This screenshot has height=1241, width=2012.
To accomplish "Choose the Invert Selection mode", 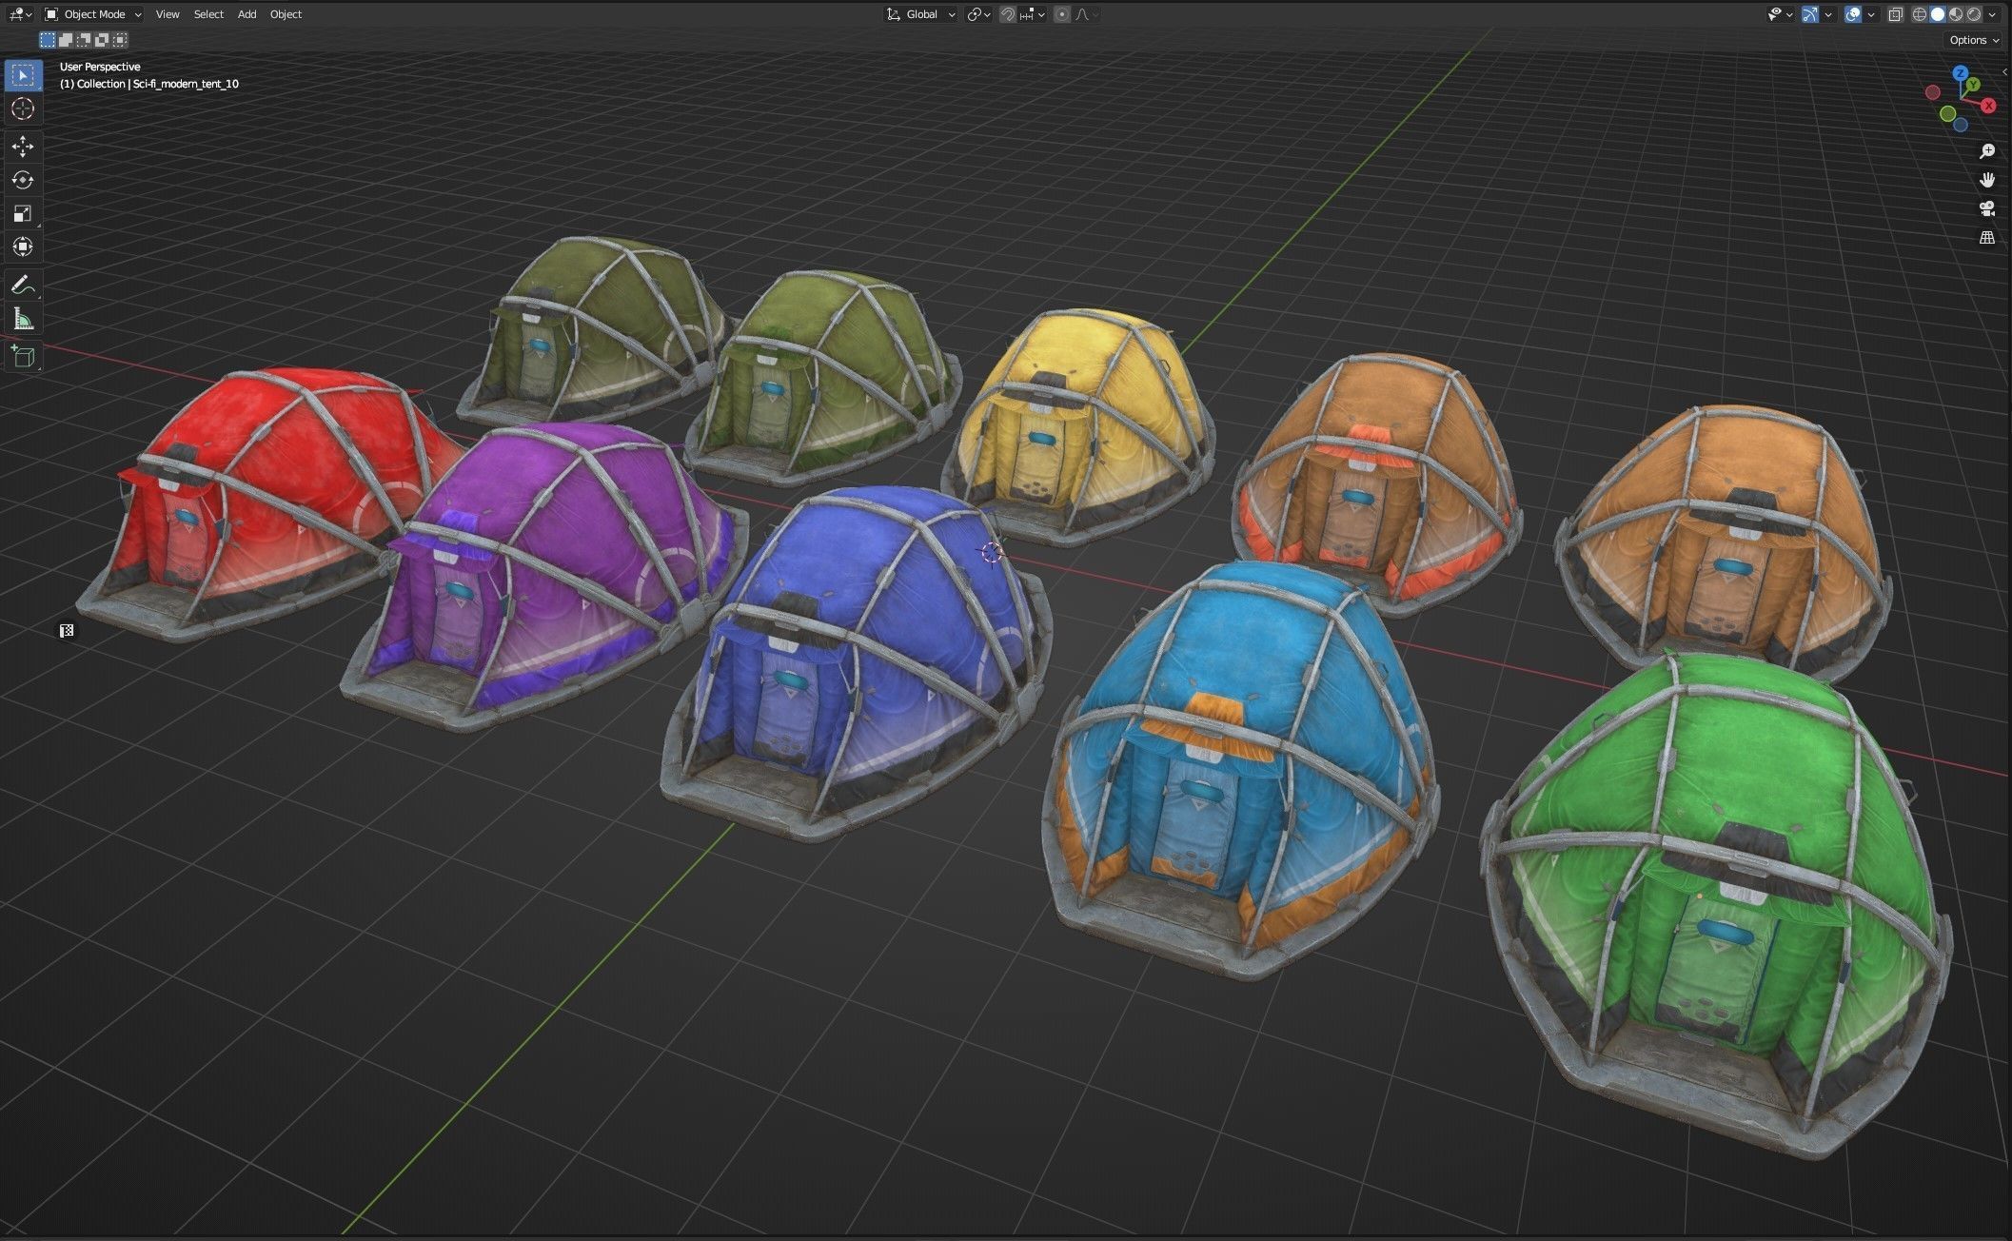I will [x=102, y=40].
